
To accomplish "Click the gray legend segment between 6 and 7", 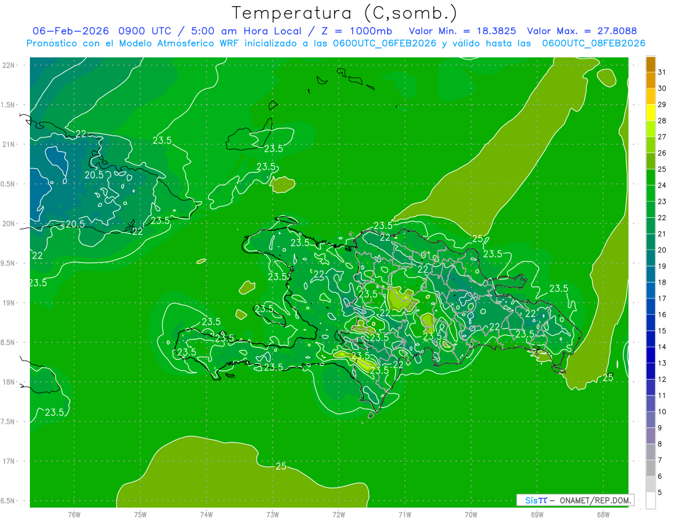I will tap(650, 469).
